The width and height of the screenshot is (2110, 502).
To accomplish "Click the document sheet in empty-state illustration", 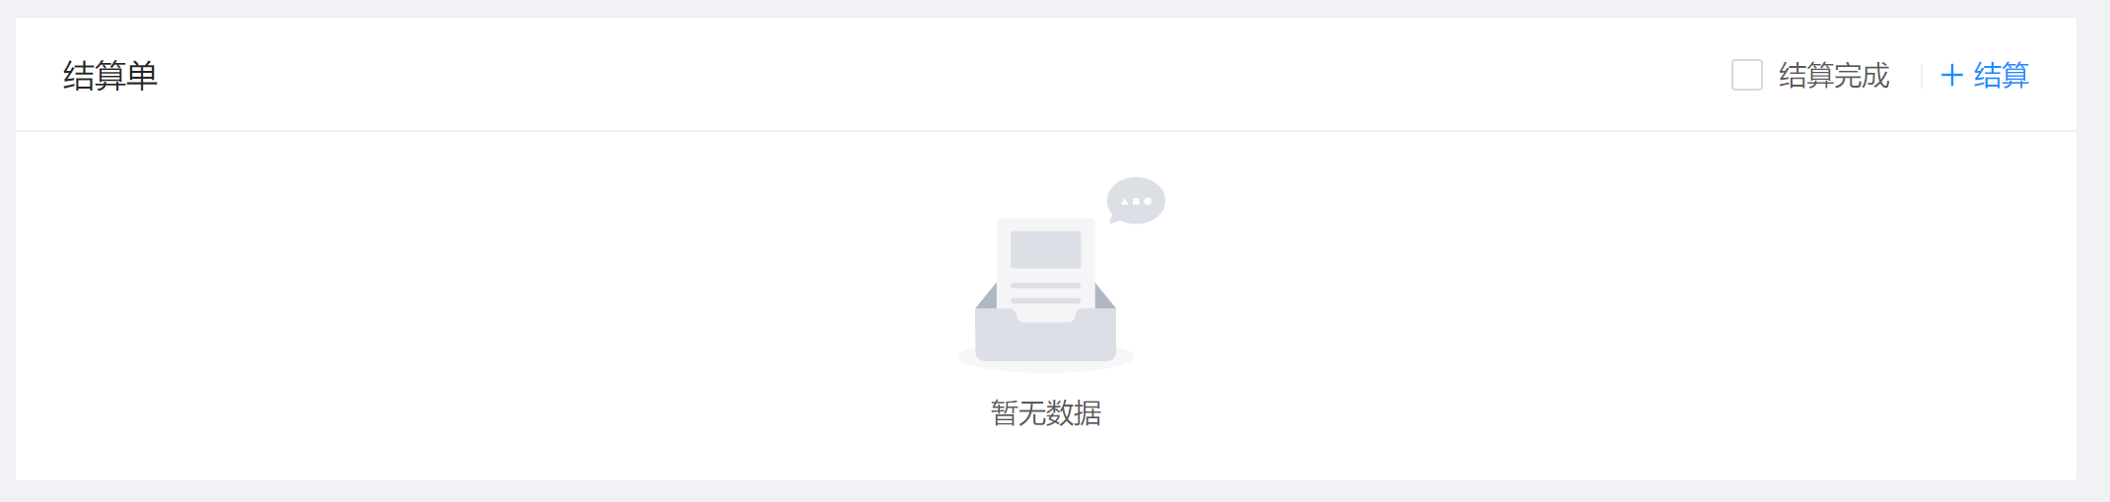I will pos(1045,270).
